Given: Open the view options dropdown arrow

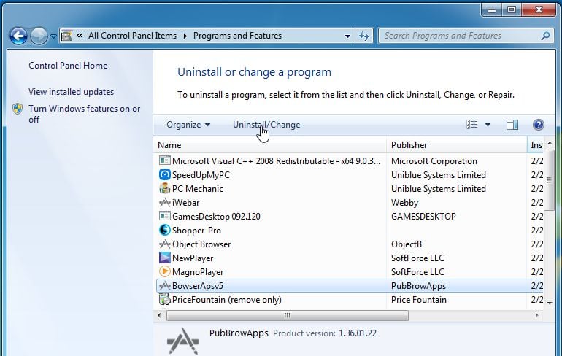Looking at the screenshot, I should click(488, 125).
